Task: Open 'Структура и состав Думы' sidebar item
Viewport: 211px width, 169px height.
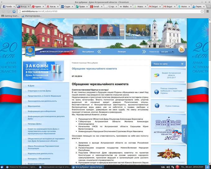Action: [x=39, y=91]
